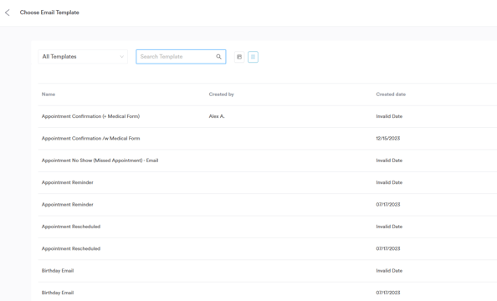Switch to card grid view icon
This screenshot has width=497, height=301.
pyautogui.click(x=239, y=57)
